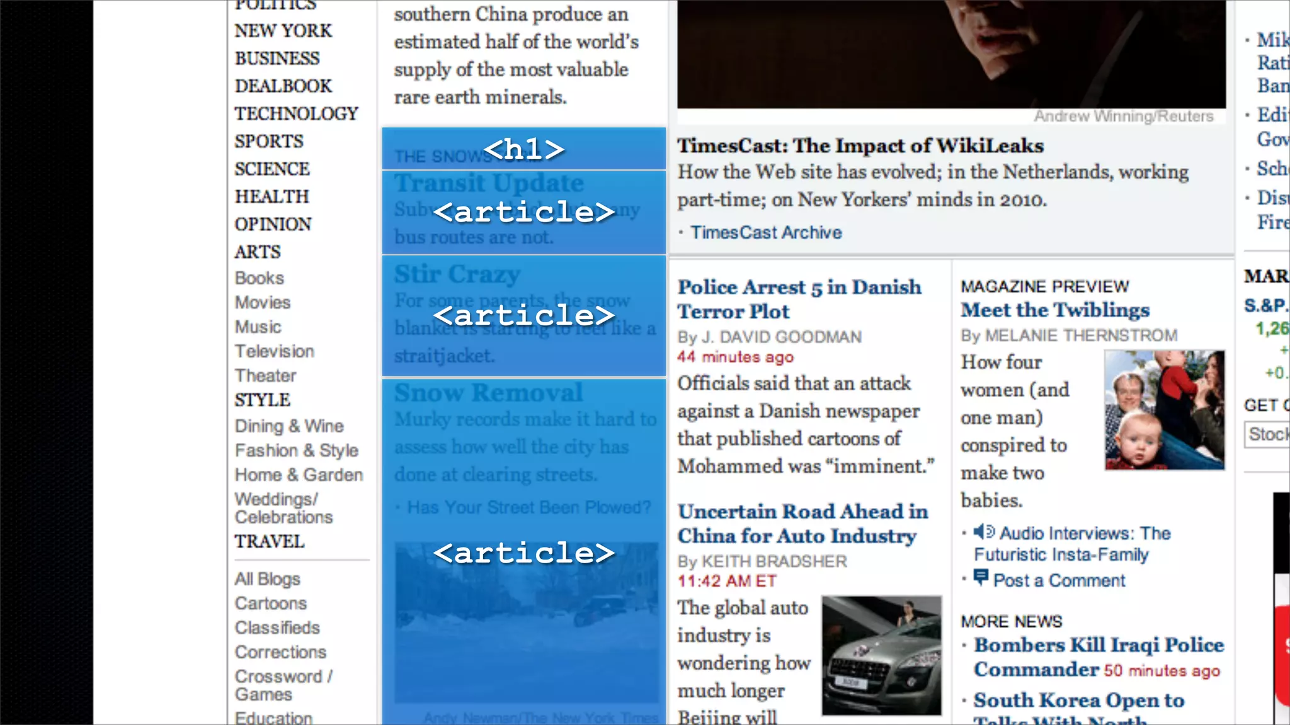Open Crossword / Games link
The width and height of the screenshot is (1290, 725).
(x=283, y=685)
